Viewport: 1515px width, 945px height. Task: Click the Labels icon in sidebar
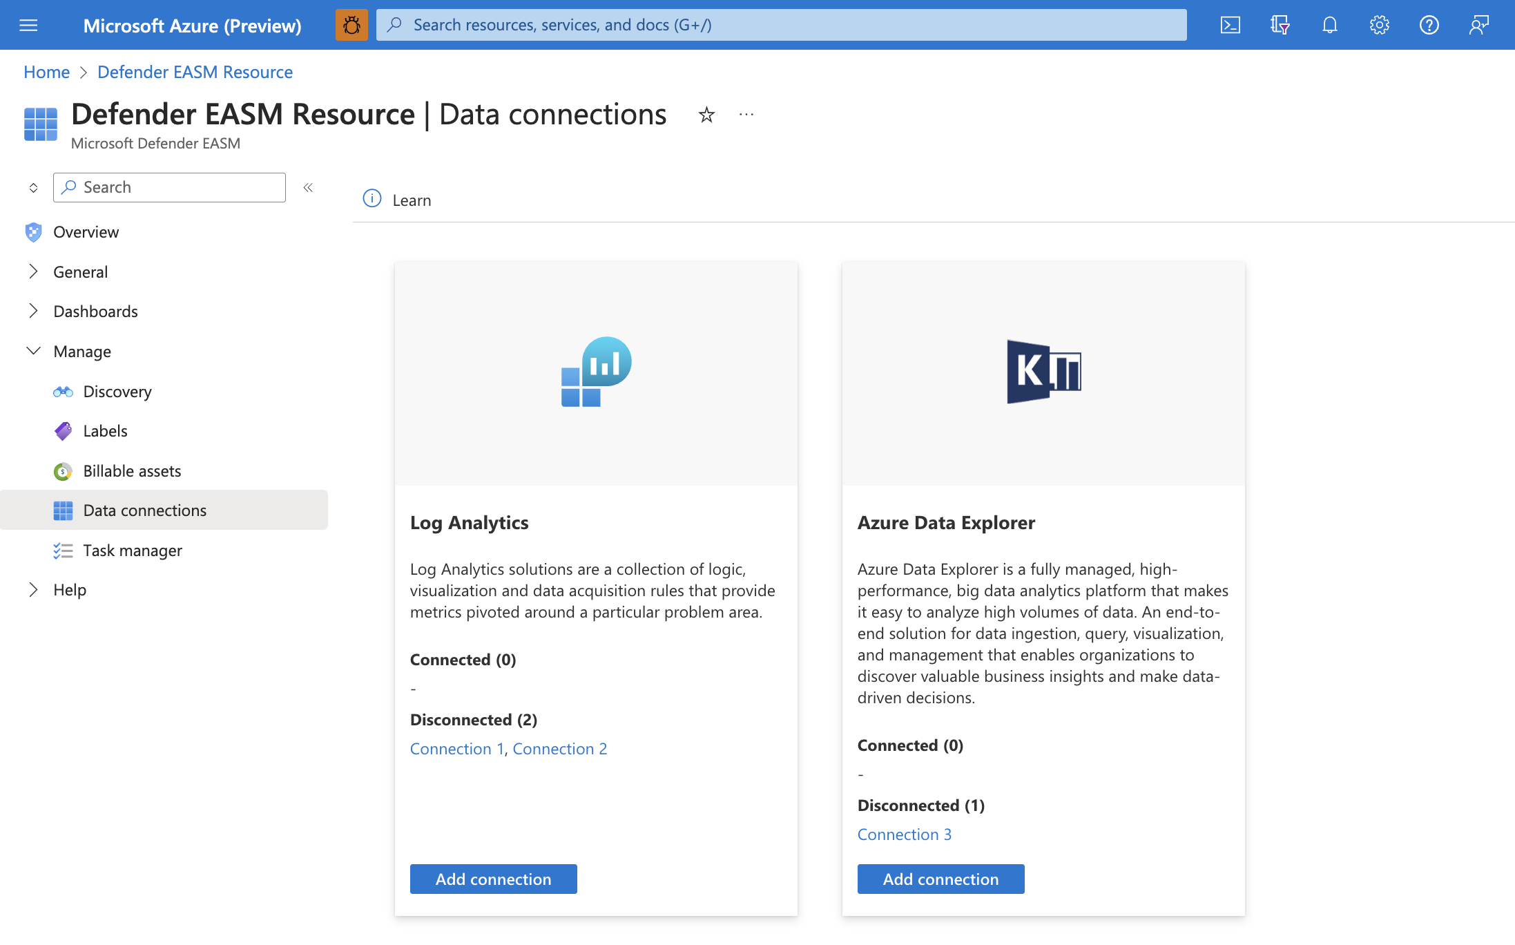point(62,430)
